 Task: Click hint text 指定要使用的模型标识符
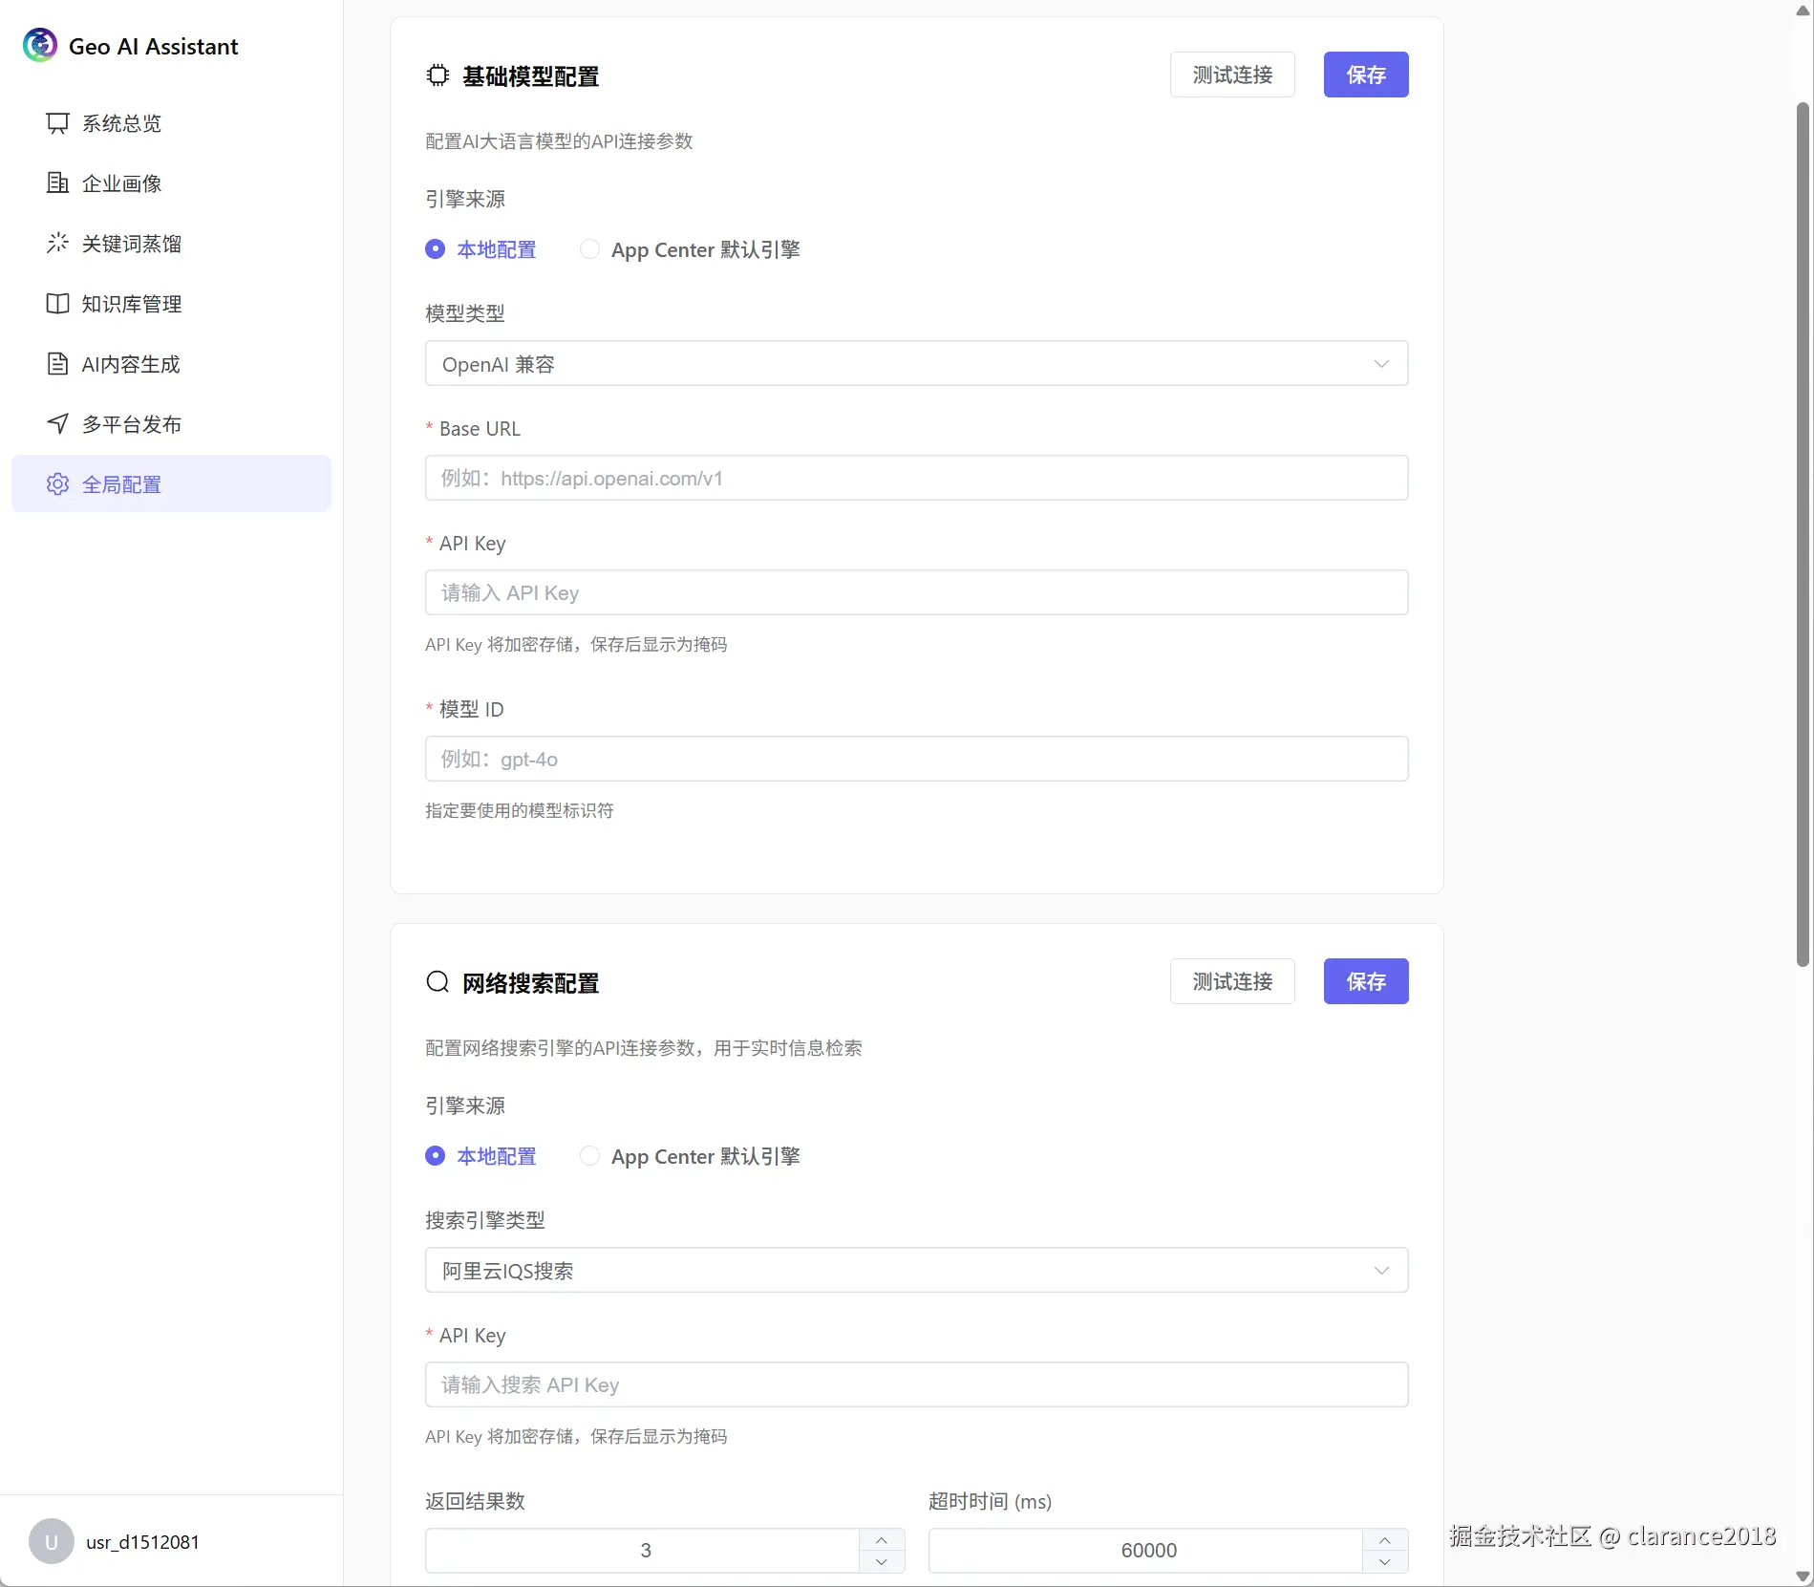pos(520,810)
